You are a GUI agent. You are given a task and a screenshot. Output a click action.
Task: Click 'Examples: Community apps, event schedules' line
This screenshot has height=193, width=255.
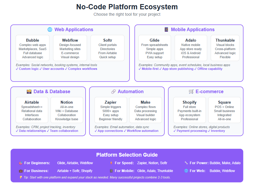pyautogui.click(x=184, y=65)
